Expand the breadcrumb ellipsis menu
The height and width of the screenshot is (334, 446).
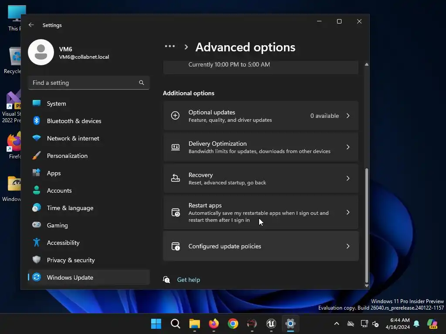pos(170,46)
